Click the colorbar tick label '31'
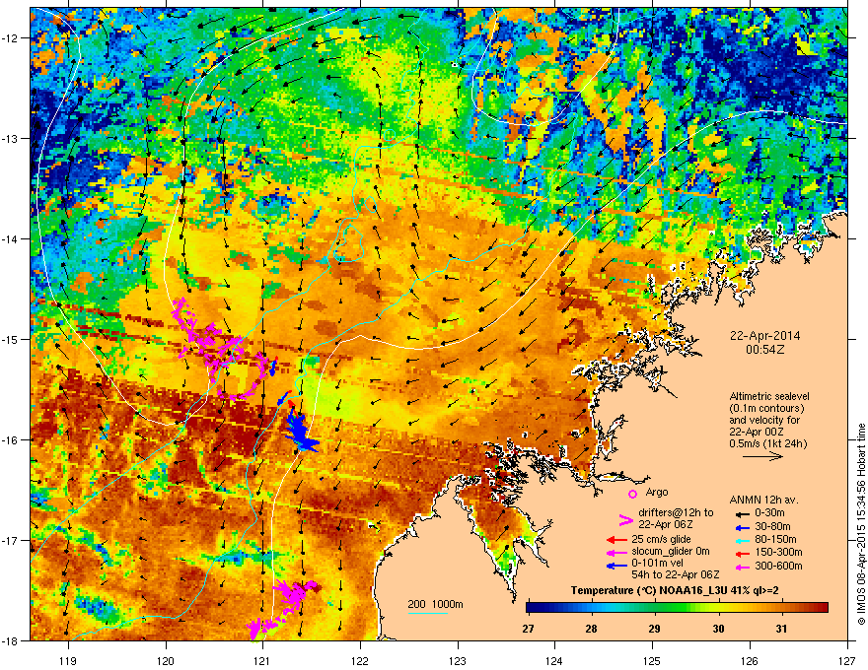Image resolution: width=868 pixels, height=670 pixels. [x=781, y=629]
